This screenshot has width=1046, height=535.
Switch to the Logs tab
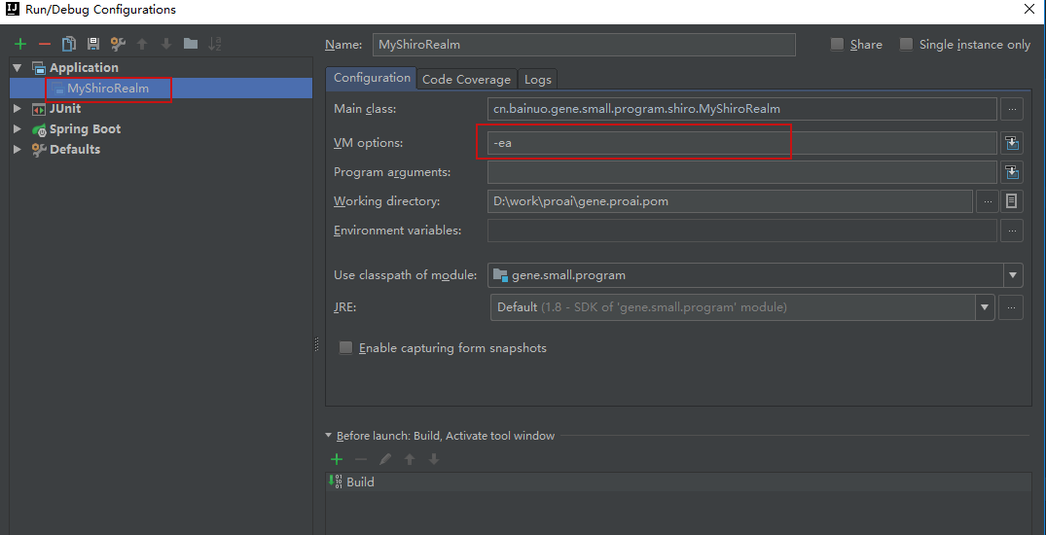click(x=538, y=80)
